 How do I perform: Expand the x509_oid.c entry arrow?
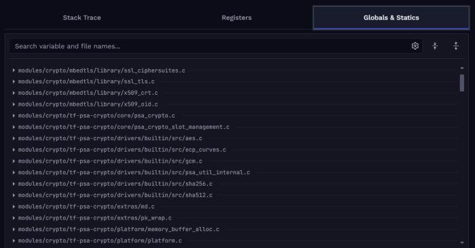coord(14,104)
